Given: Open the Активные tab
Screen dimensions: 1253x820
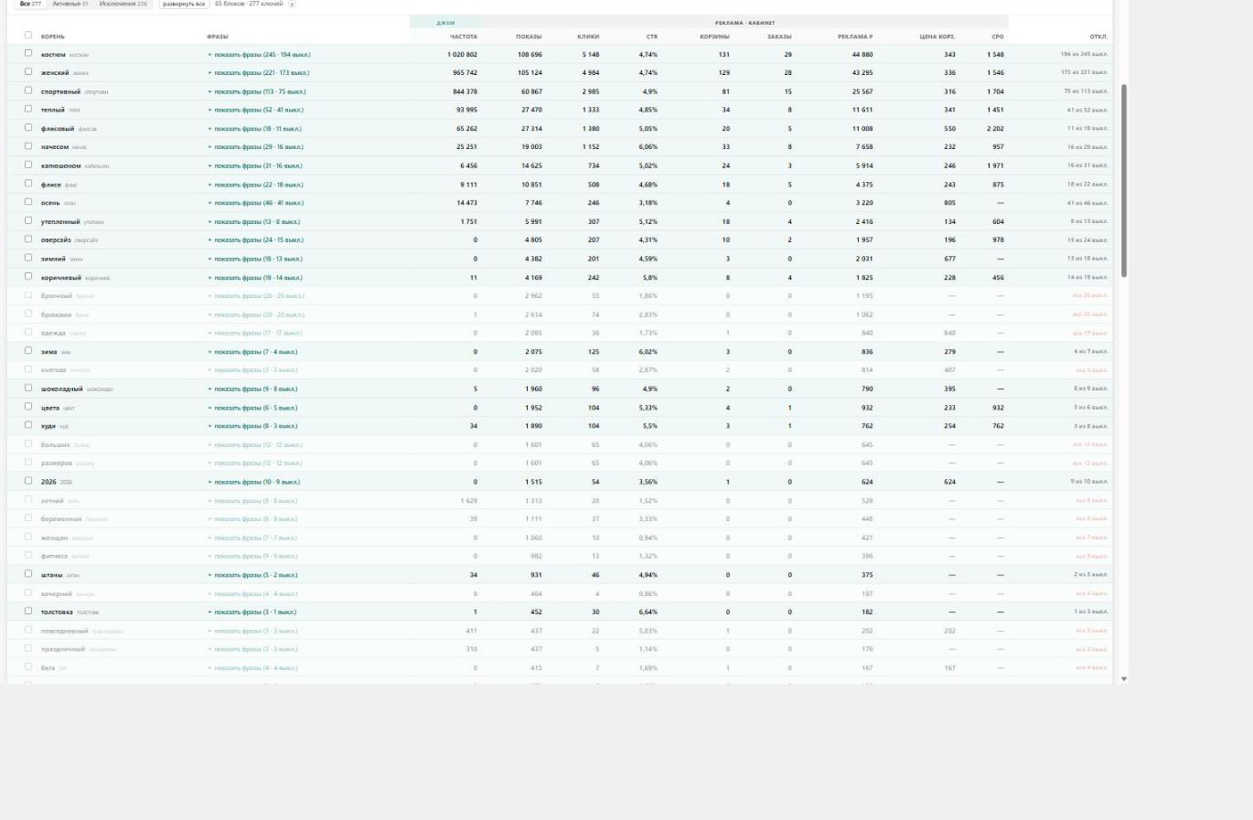Looking at the screenshot, I should pyautogui.click(x=70, y=4).
